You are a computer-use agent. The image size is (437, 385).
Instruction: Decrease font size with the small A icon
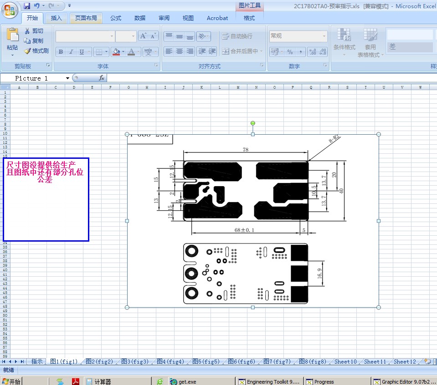point(153,36)
